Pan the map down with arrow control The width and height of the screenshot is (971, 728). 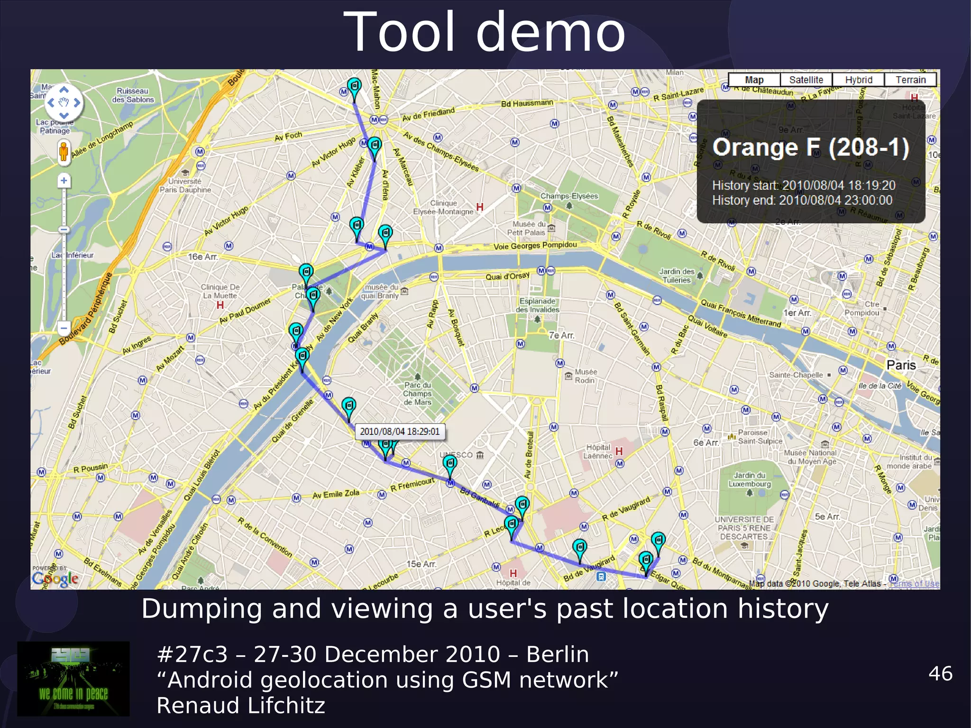click(x=64, y=115)
